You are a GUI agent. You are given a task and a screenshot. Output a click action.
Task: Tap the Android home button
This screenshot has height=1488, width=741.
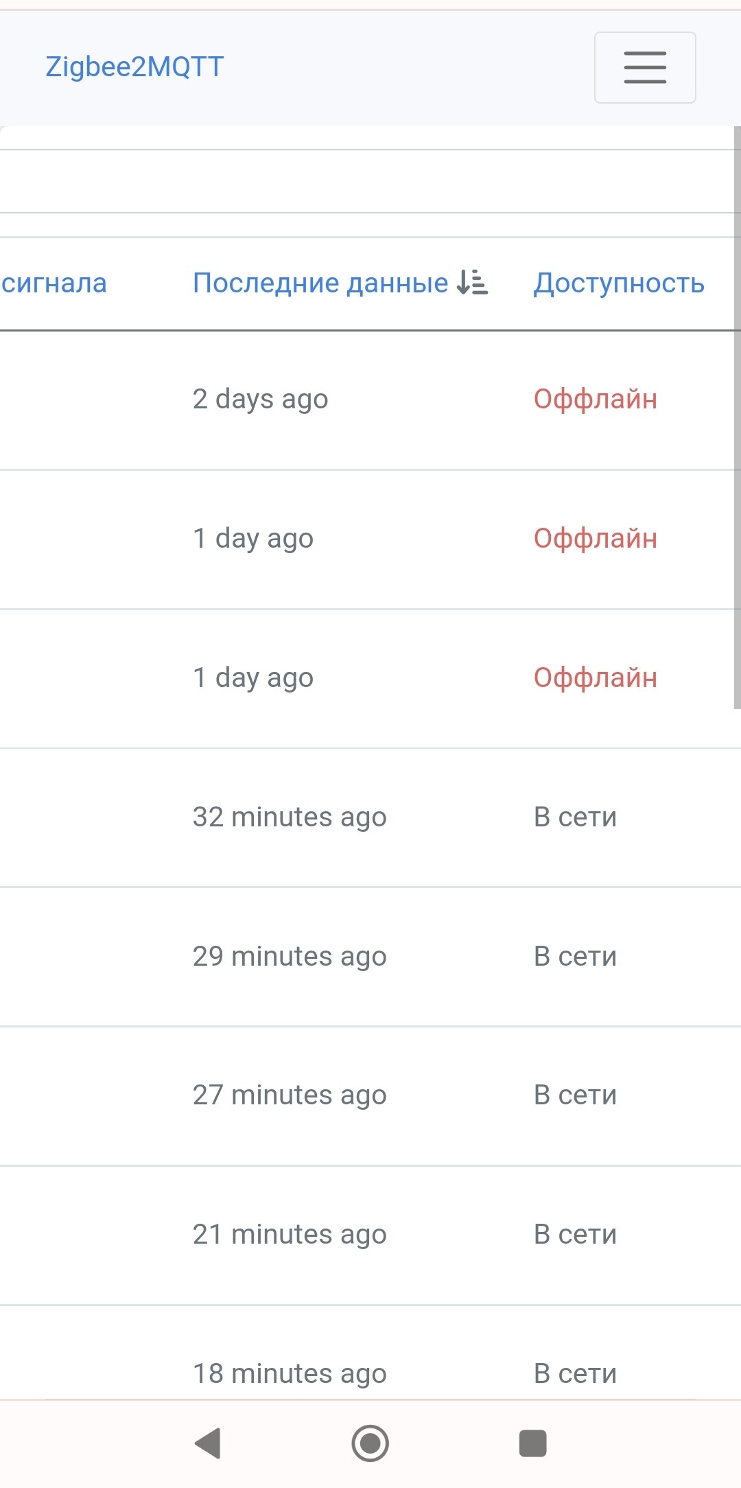coord(370,1443)
